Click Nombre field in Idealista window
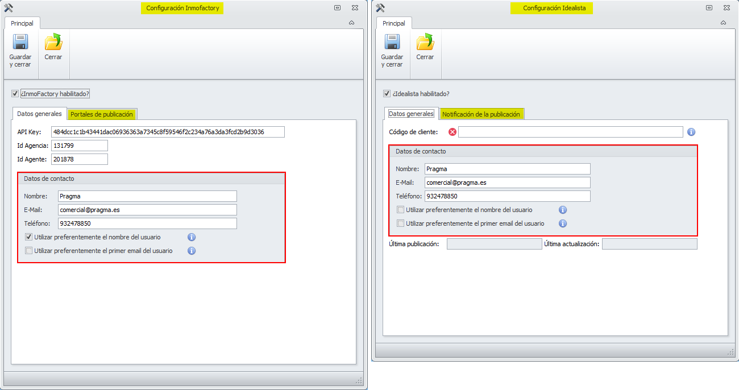The width and height of the screenshot is (739, 390). [508, 169]
